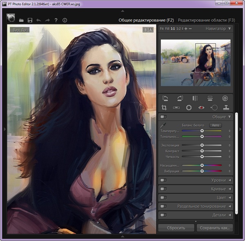Rotate image left using rotate icon

click(165, 98)
